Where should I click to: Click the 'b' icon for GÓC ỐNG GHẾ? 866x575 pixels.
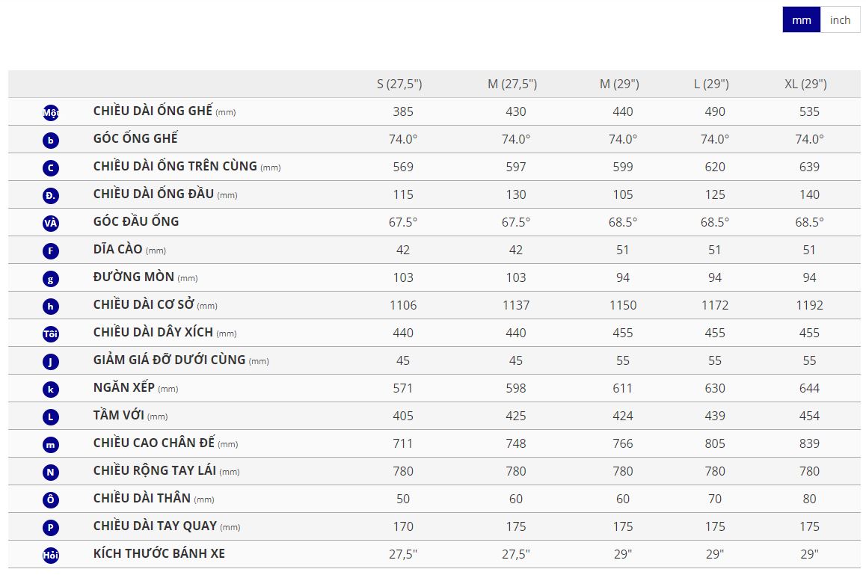click(x=51, y=141)
